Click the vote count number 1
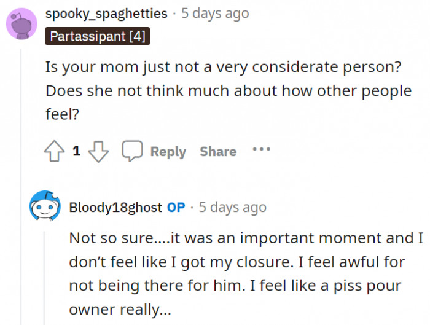Viewport: 430px width, 325px height. [77, 151]
